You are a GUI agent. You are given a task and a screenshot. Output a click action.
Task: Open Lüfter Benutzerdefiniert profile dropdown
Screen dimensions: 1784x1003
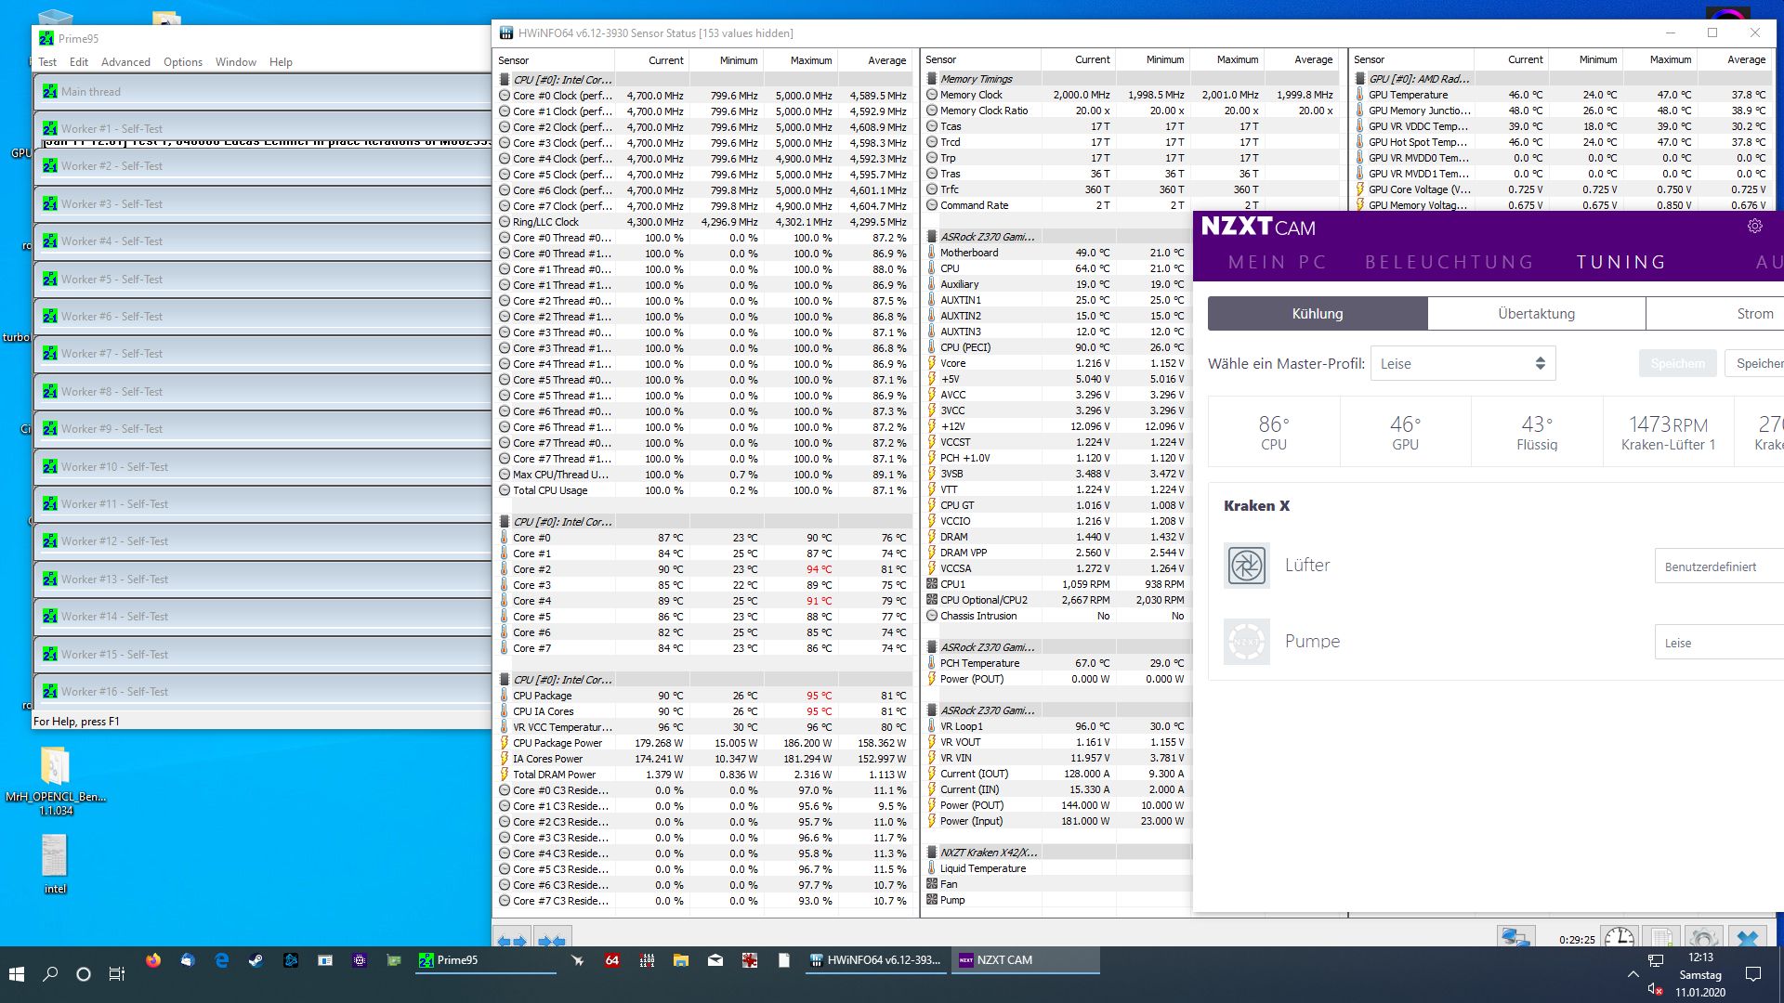pyautogui.click(x=1717, y=567)
